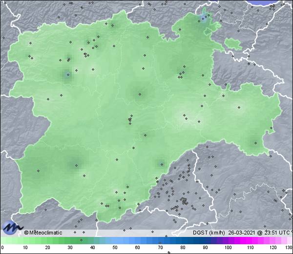Click the 30 scale label
The image size is (293, 254).
point(70,248)
